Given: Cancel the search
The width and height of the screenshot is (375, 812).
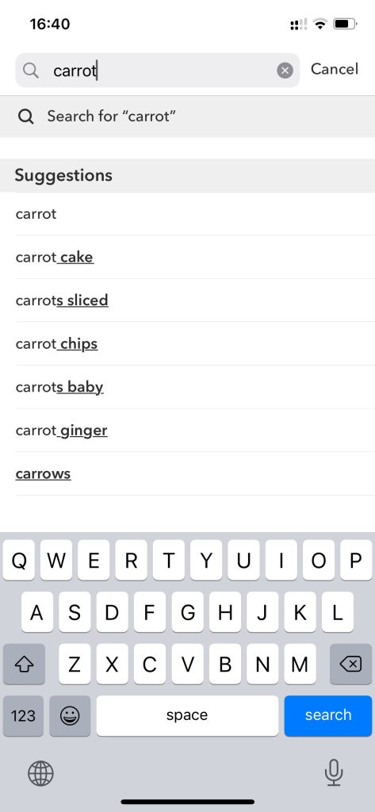Looking at the screenshot, I should 334,69.
